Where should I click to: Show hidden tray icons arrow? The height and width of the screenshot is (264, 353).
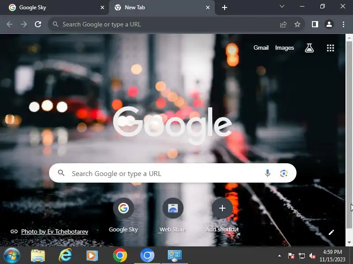[x=279, y=256]
